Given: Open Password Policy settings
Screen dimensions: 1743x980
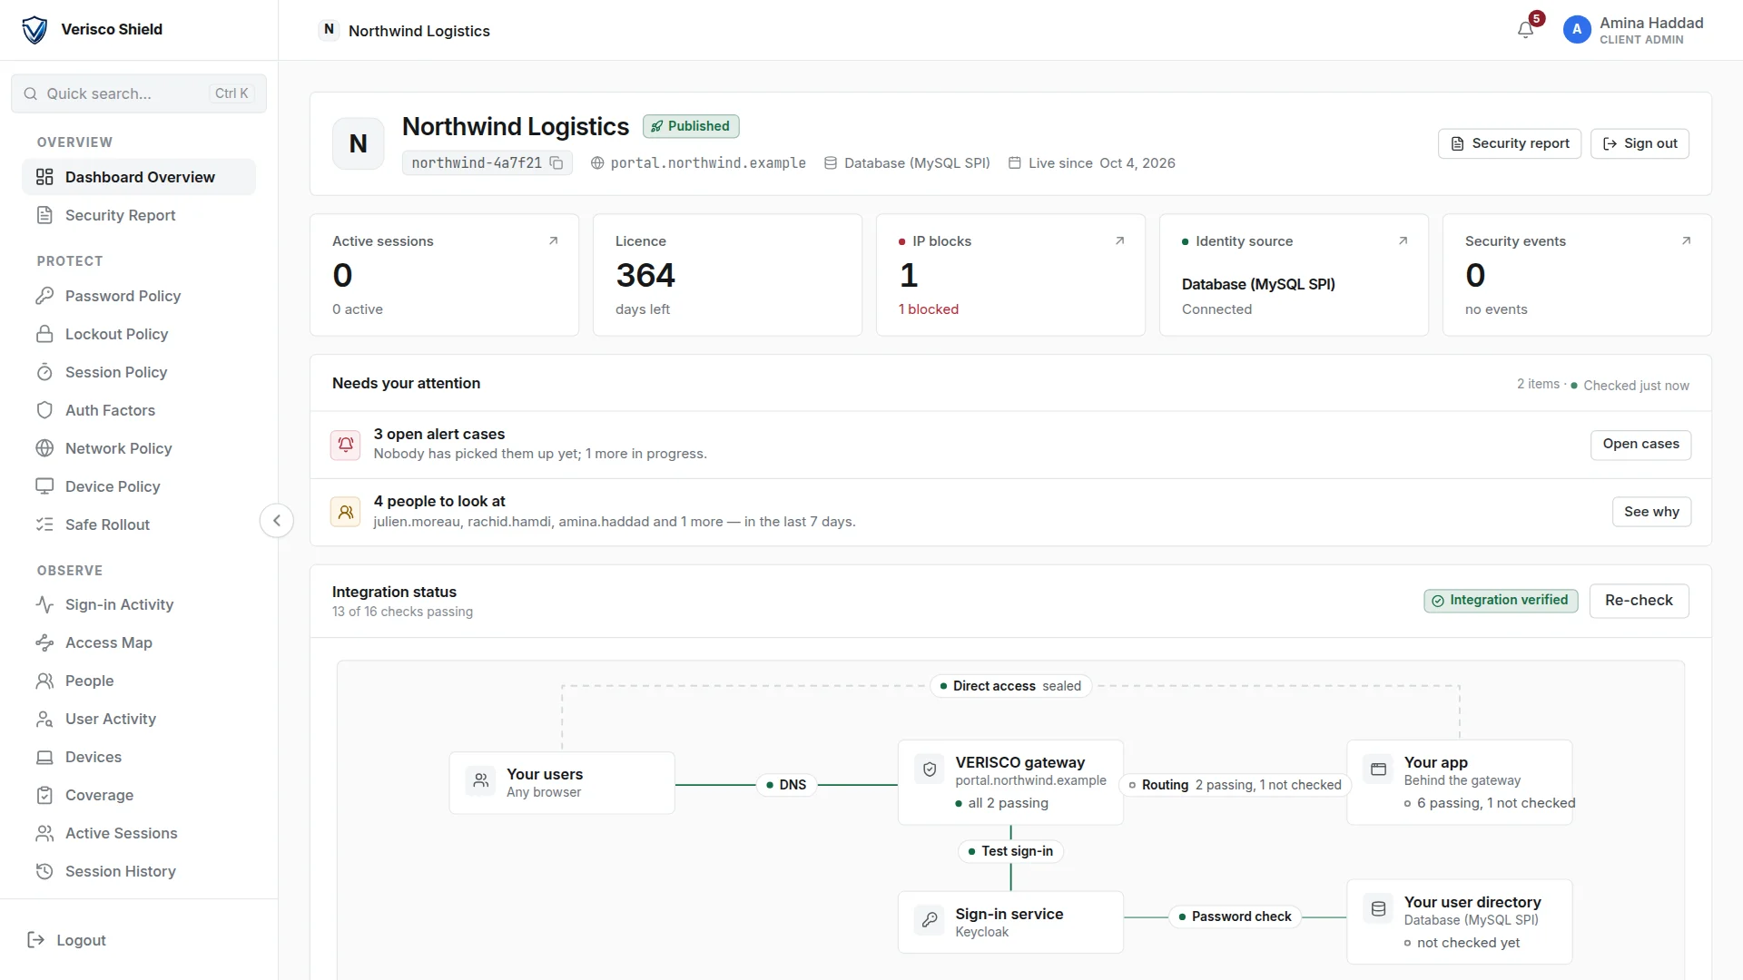Looking at the screenshot, I should click(x=139, y=296).
